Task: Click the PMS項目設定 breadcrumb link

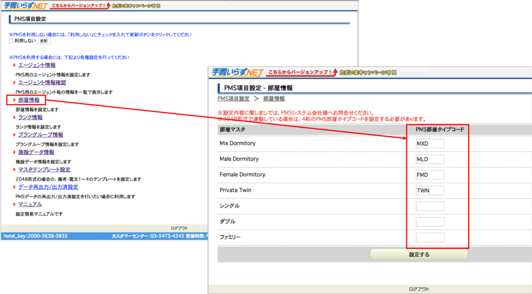Action: (x=234, y=99)
